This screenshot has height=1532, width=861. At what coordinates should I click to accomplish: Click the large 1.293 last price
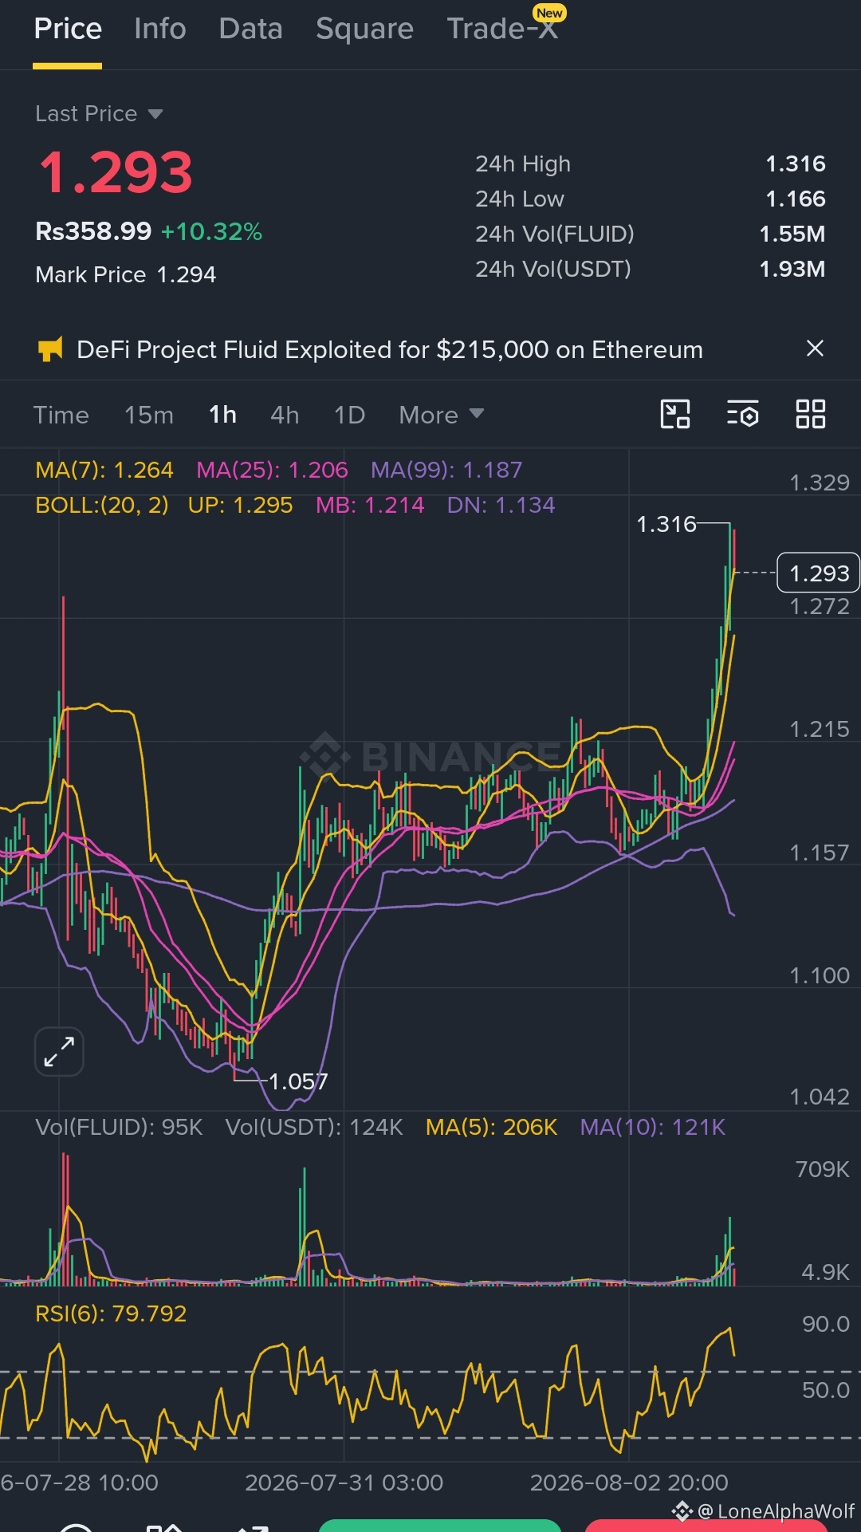pyautogui.click(x=116, y=172)
